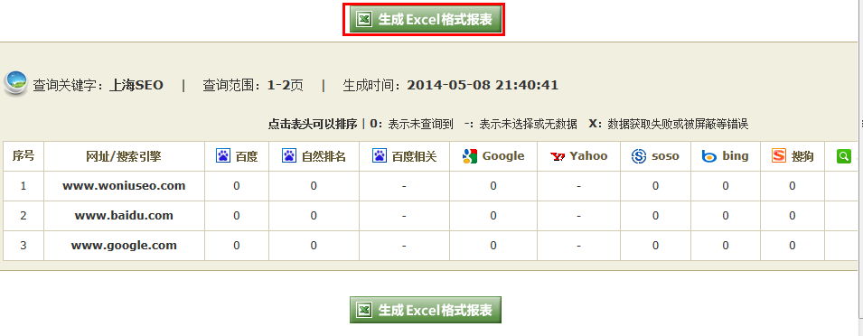Click the bottom 生成Excel格式报表 button
The width and height of the screenshot is (863, 336).
pyautogui.click(x=426, y=310)
